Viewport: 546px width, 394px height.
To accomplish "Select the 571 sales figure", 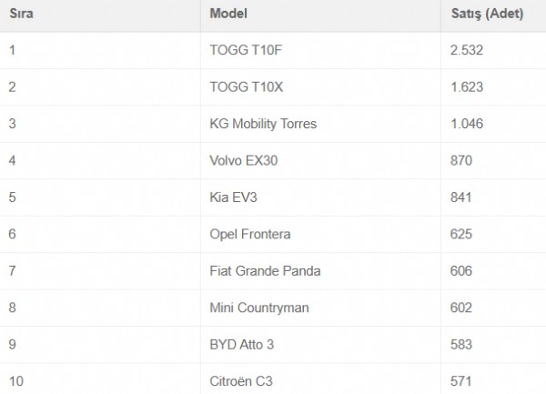I will (x=461, y=380).
